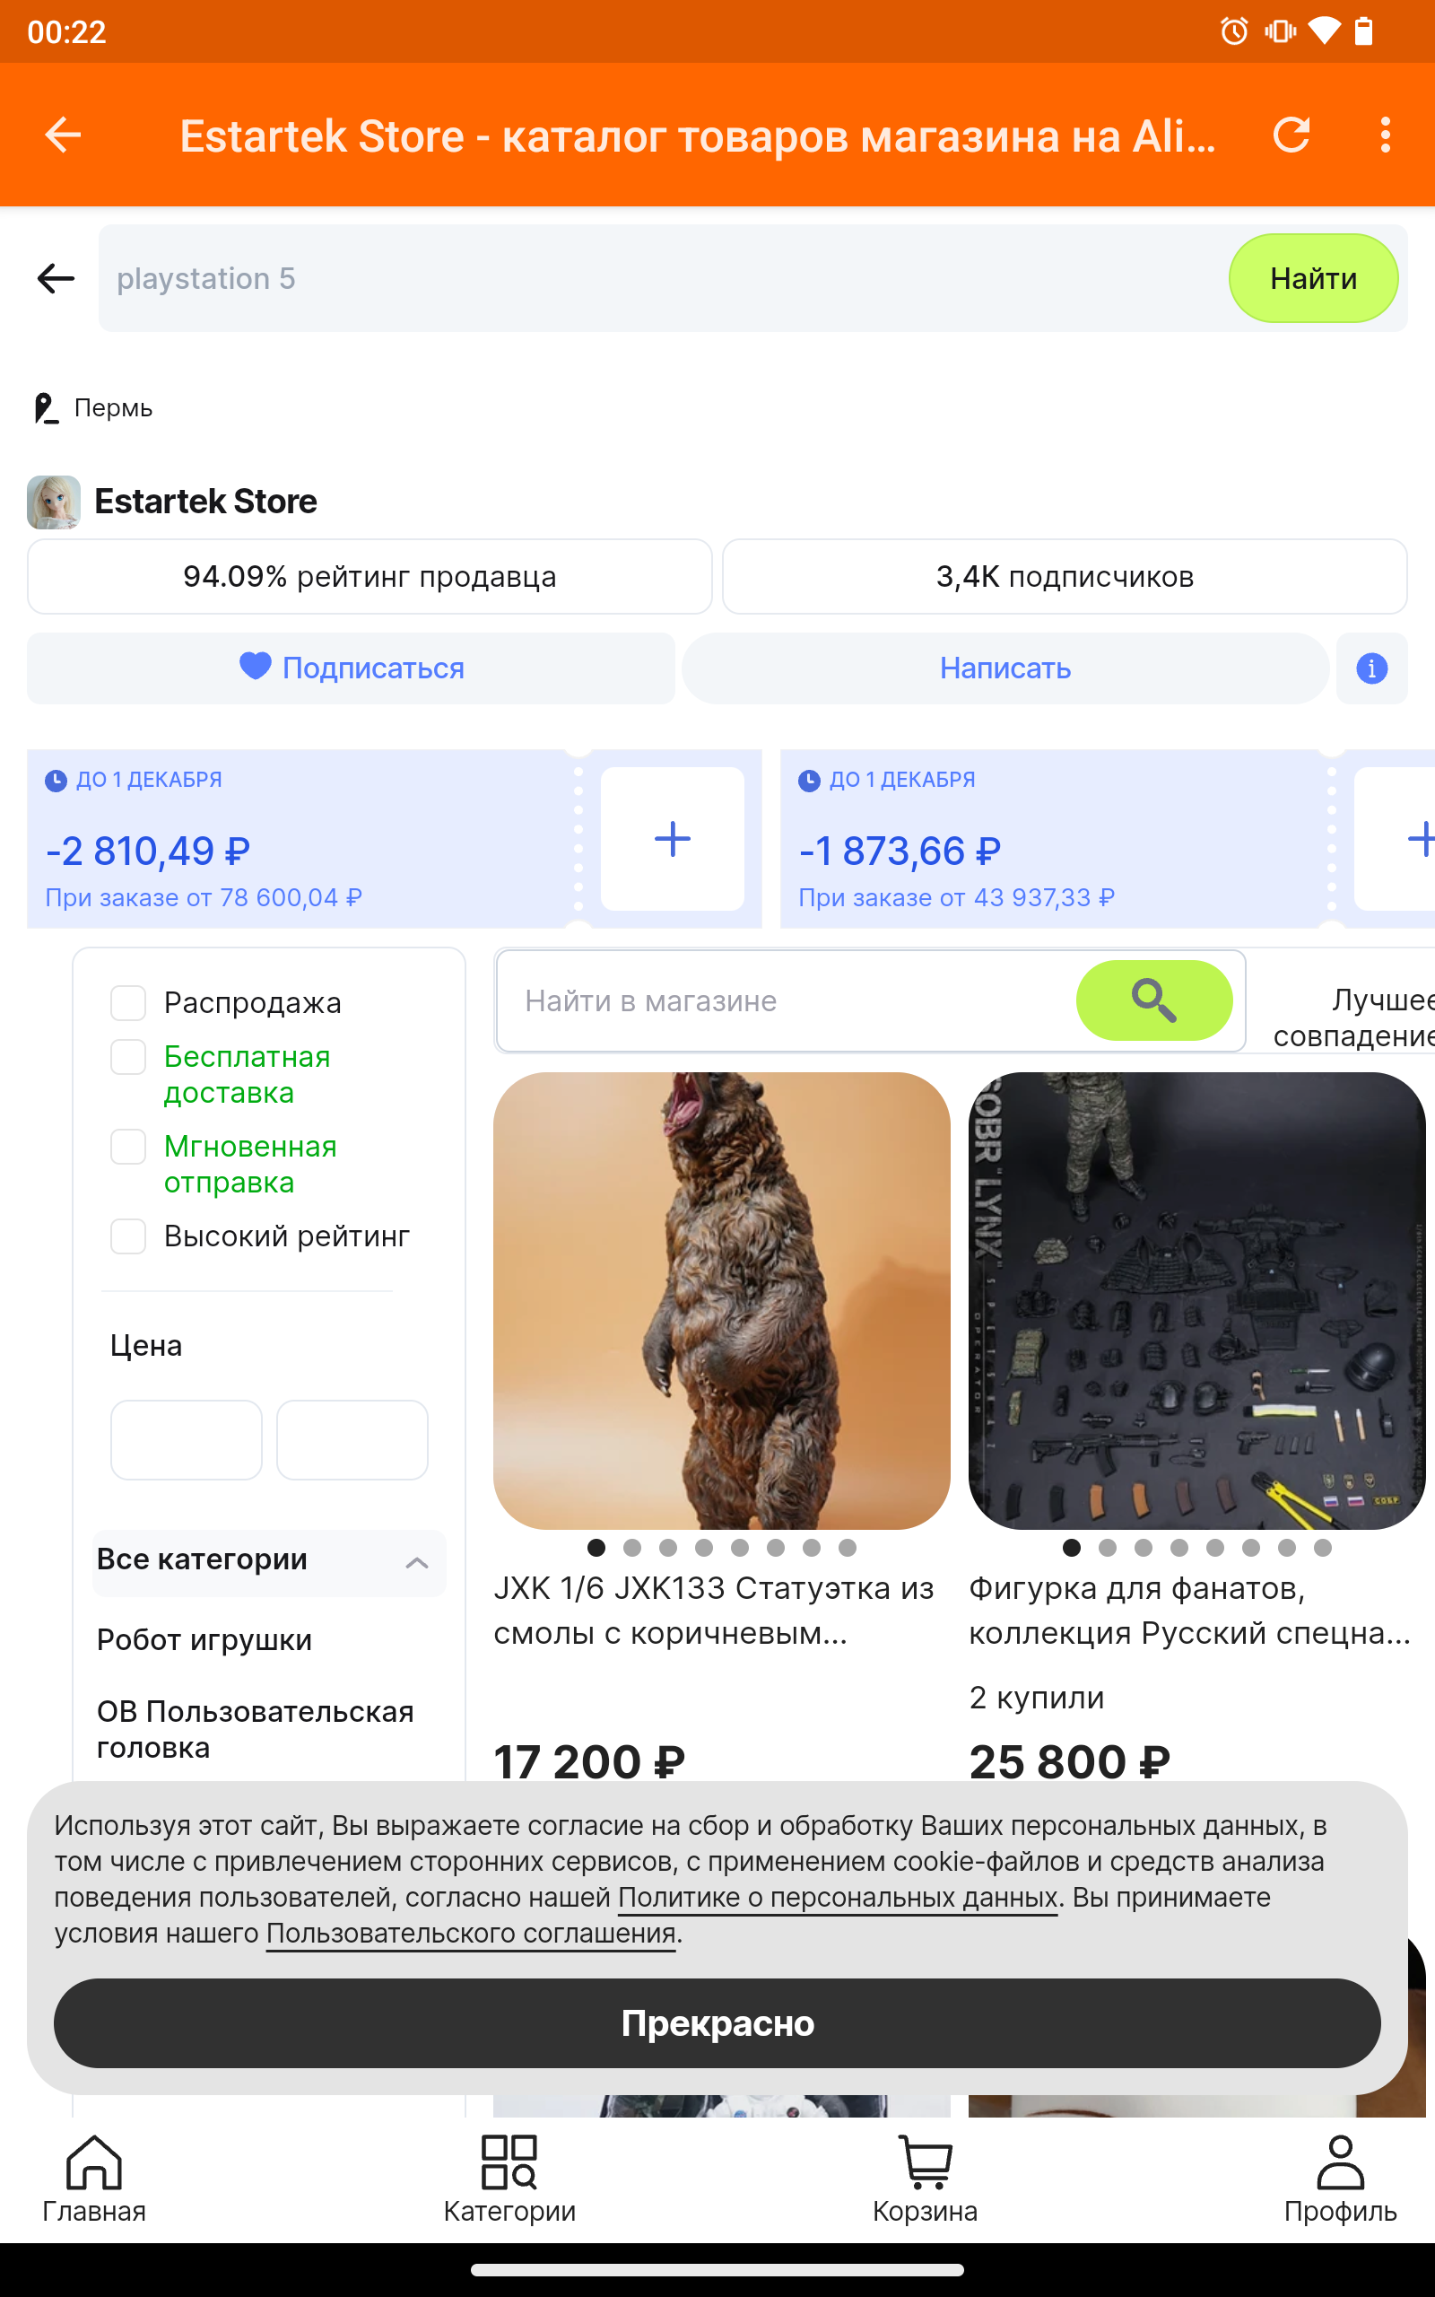
Task: Switch to the Профиль tab
Action: coord(1339,2179)
